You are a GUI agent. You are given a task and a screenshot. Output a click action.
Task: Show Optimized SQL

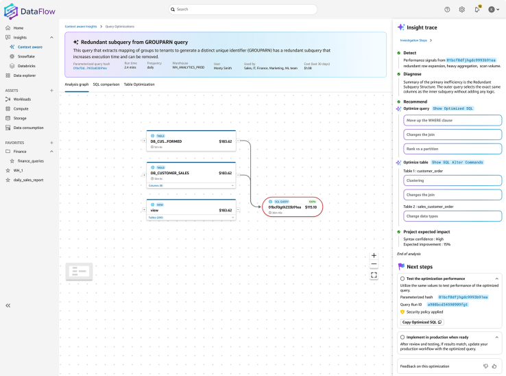tap(453, 108)
